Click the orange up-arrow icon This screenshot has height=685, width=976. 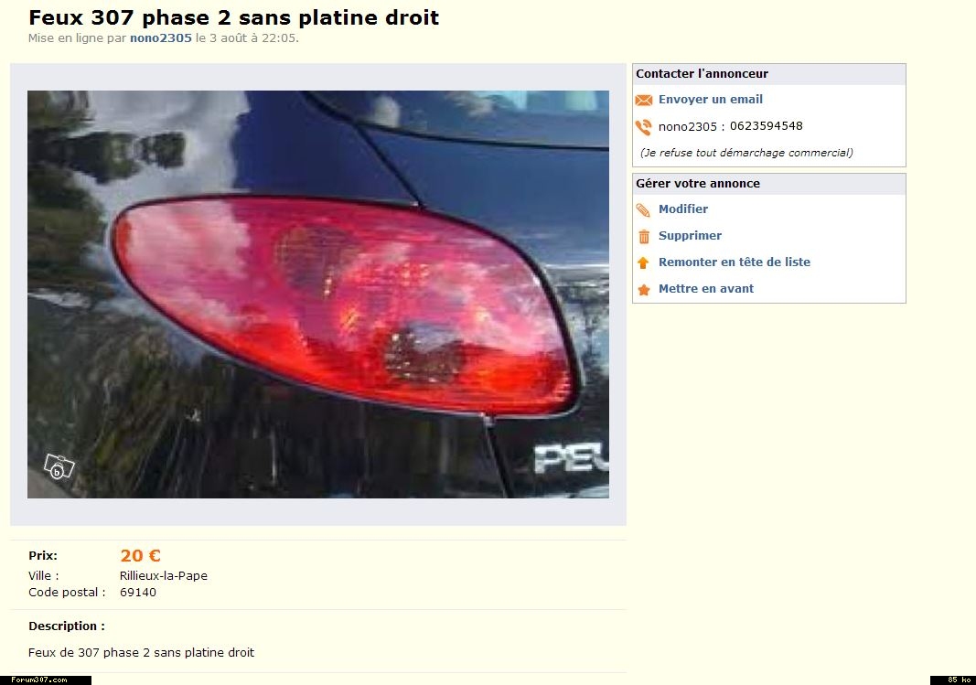[x=644, y=263]
